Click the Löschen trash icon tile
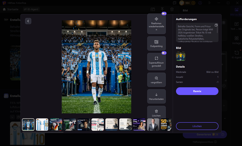This screenshot has height=146, width=242. pos(156,112)
